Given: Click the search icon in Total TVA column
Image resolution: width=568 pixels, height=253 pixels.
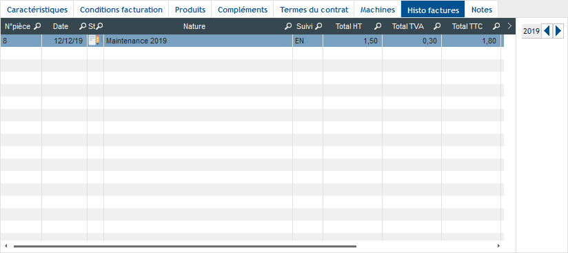Looking at the screenshot, I should tap(437, 26).
